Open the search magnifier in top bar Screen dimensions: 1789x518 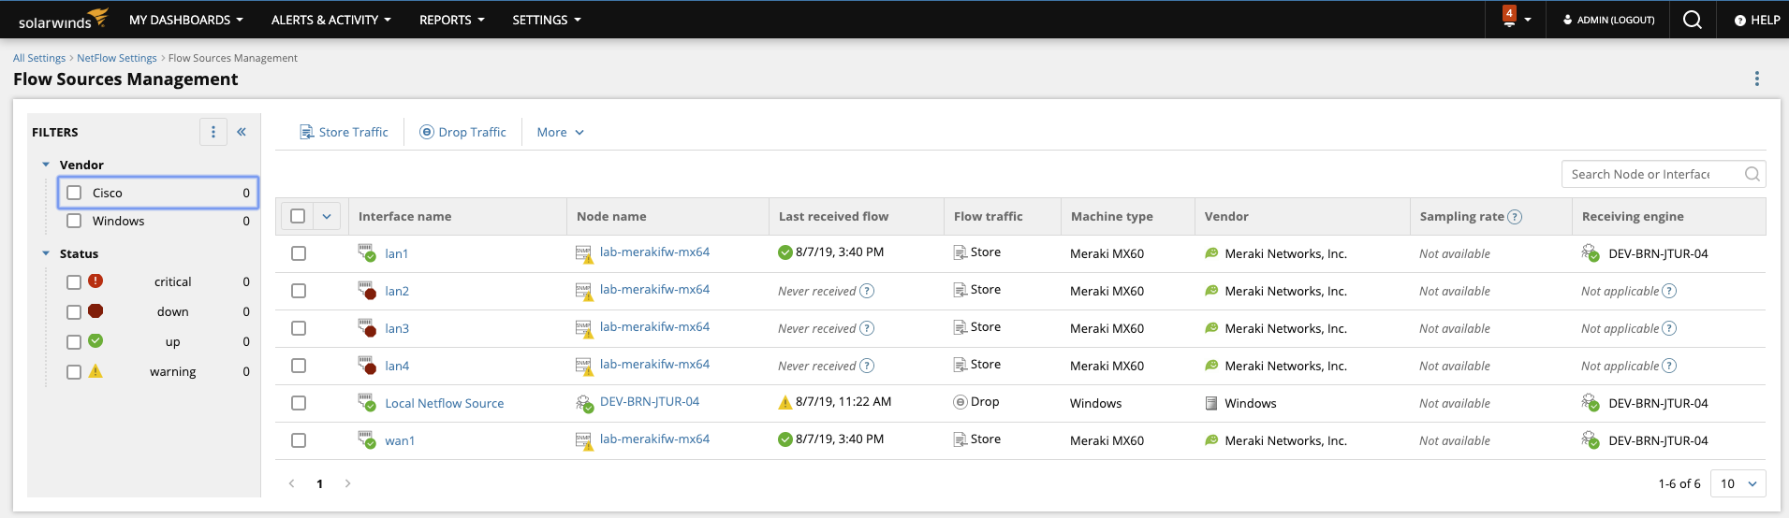pyautogui.click(x=1692, y=20)
